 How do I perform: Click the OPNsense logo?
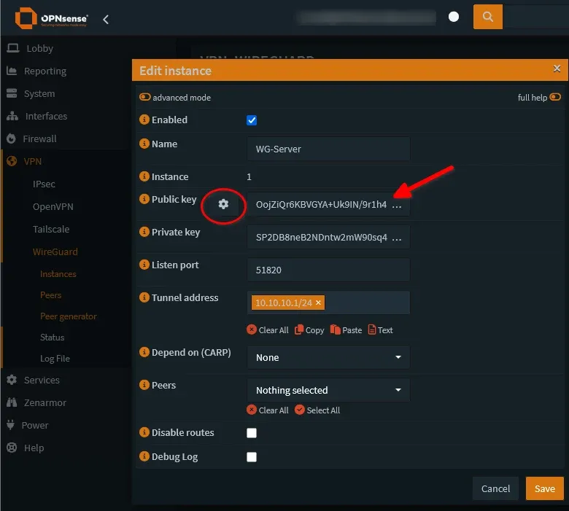coord(51,18)
